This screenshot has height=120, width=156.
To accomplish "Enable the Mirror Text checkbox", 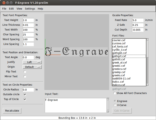I will coord(25,76).
